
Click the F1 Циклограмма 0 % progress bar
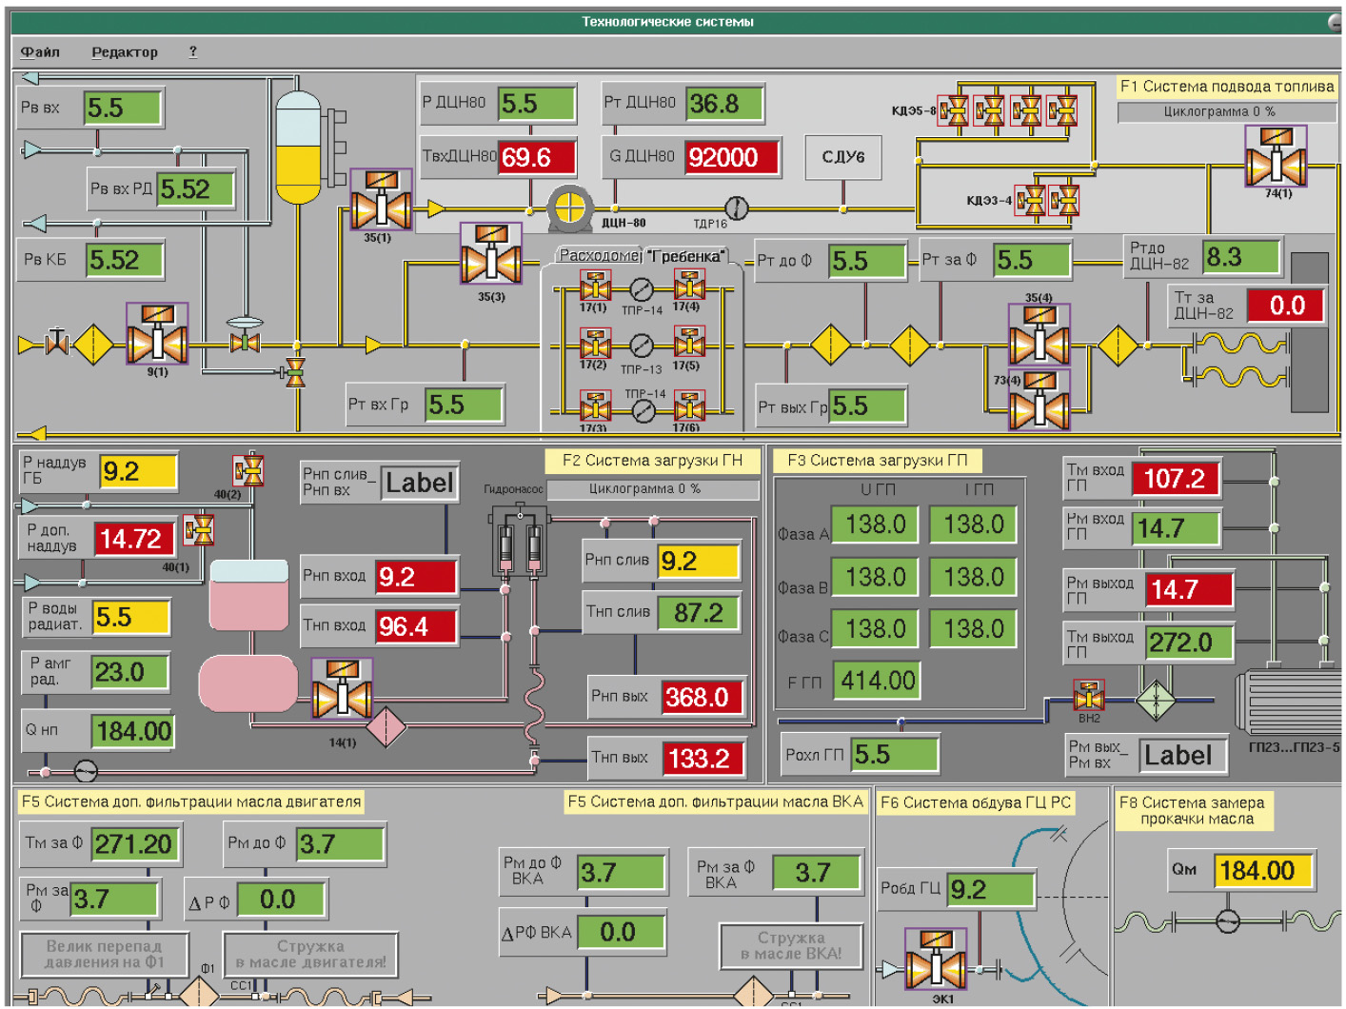coord(1227,111)
